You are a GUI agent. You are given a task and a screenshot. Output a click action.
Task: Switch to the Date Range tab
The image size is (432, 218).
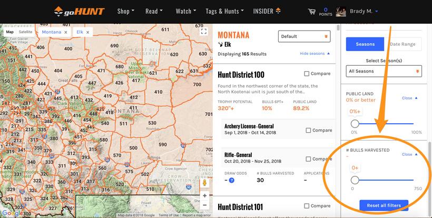pos(402,44)
